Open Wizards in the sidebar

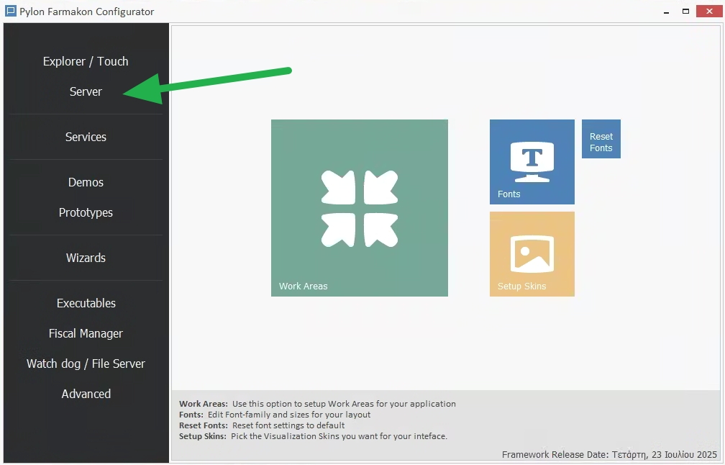coord(86,258)
